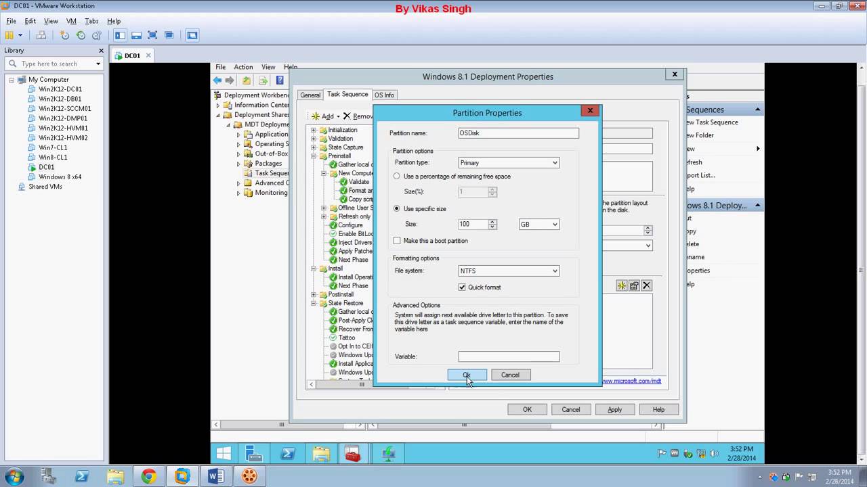Click the host Windows Start orb
This screenshot has height=487, width=867.
coord(14,476)
